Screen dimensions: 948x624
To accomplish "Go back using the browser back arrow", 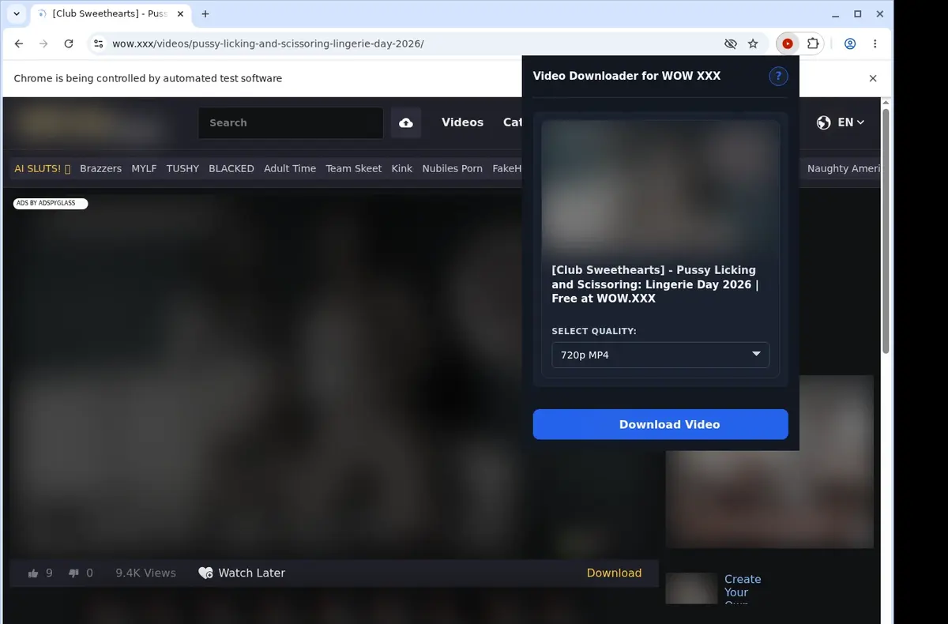I will [x=19, y=43].
